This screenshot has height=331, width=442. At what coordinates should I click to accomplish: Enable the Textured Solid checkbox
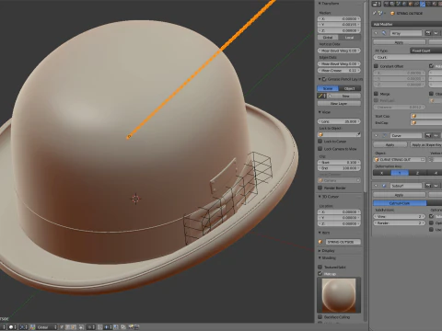click(320, 267)
